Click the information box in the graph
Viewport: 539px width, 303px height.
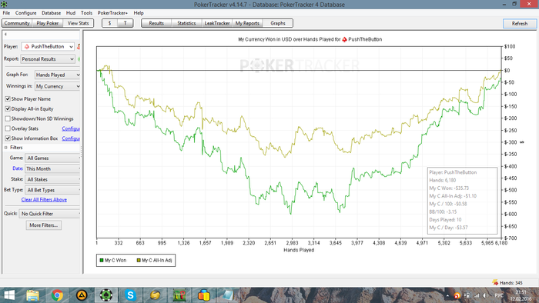(462, 201)
